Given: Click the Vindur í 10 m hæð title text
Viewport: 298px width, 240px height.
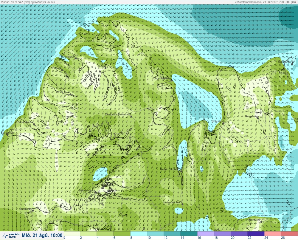Looking at the screenshot, I should tap(28, 2).
